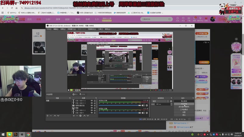Expand Douyu 游戏 navigation dropdown
This screenshot has width=244, height=137.
[x=78, y=19]
